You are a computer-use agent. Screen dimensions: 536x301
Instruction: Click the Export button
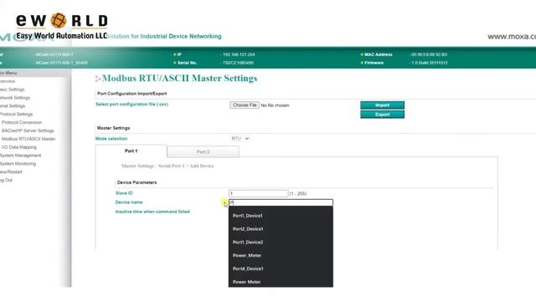(382, 115)
